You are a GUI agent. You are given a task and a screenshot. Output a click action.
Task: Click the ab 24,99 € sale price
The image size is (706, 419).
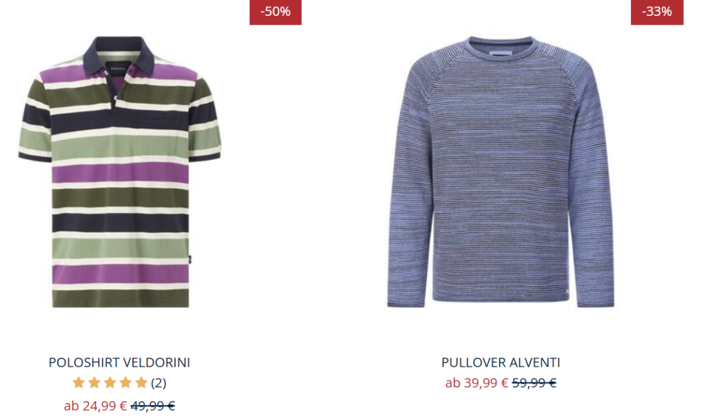pyautogui.click(x=95, y=406)
